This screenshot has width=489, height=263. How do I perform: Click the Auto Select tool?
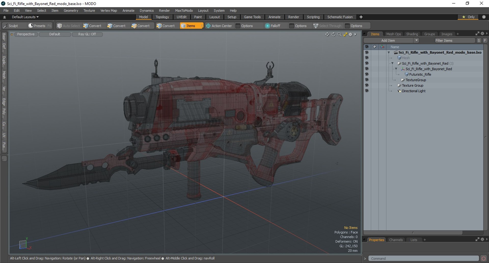[x=69, y=26]
